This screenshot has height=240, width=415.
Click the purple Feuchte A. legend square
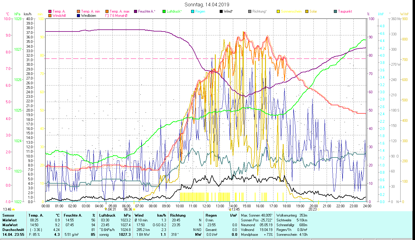[136, 12]
